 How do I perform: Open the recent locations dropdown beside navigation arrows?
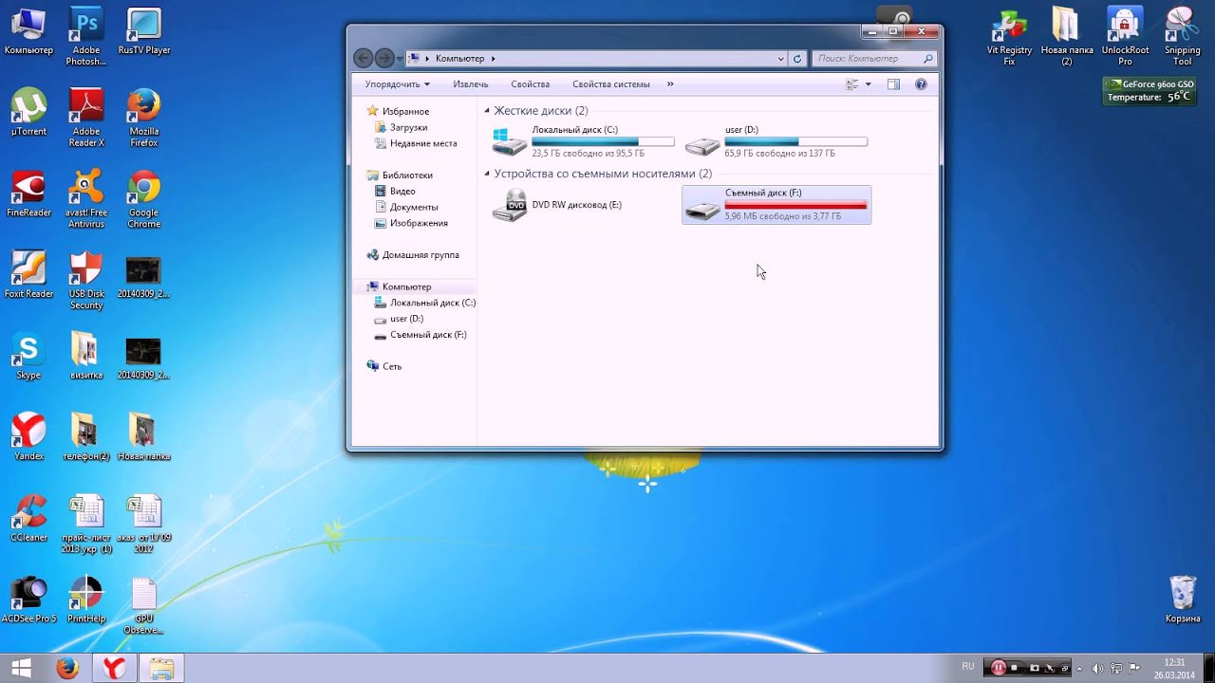[x=400, y=59]
